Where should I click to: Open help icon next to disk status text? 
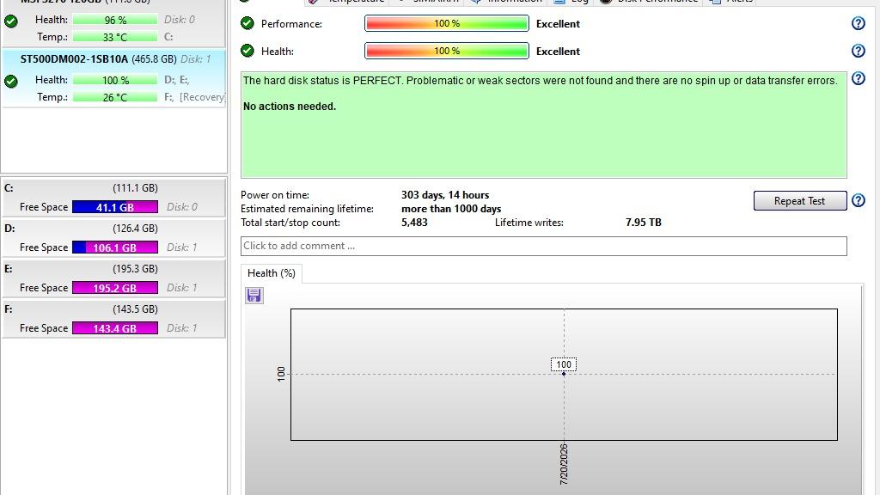pos(859,78)
